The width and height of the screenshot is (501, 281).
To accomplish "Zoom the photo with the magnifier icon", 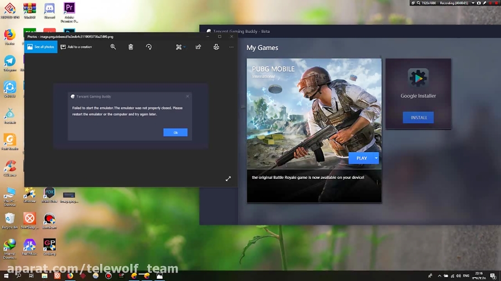I will click(113, 47).
